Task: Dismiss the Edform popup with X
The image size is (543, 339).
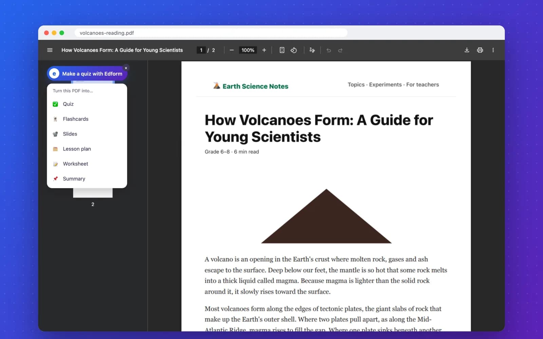Action: (126, 68)
